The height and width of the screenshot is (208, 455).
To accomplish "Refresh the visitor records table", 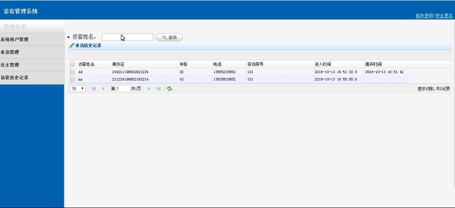I will [170, 89].
